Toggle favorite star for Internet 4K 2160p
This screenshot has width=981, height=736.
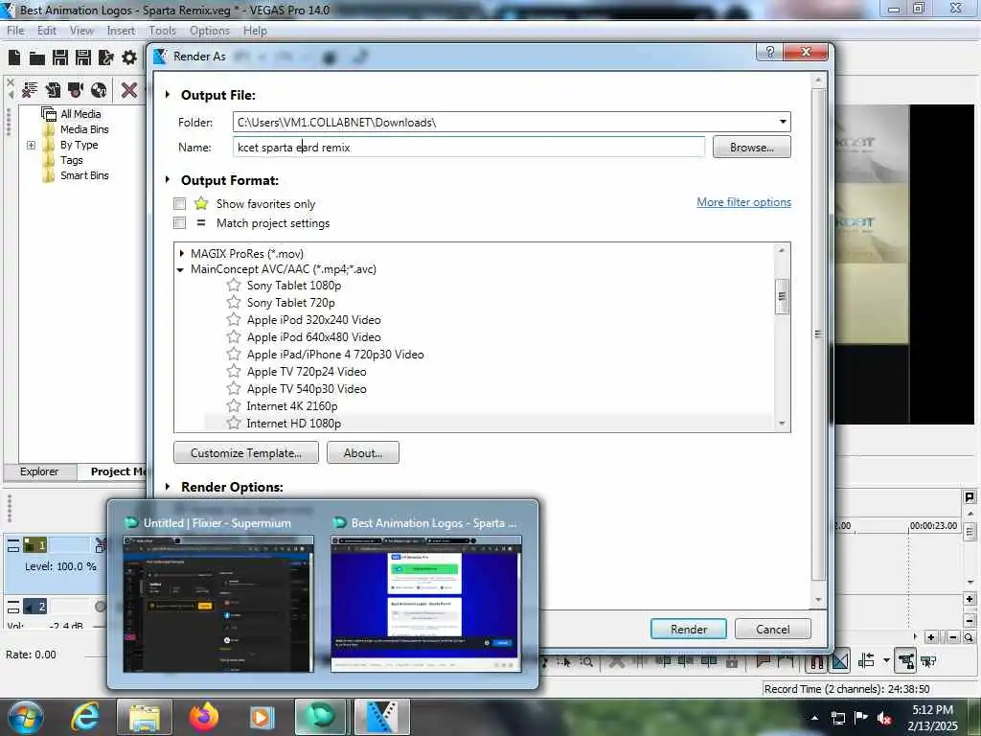(234, 406)
